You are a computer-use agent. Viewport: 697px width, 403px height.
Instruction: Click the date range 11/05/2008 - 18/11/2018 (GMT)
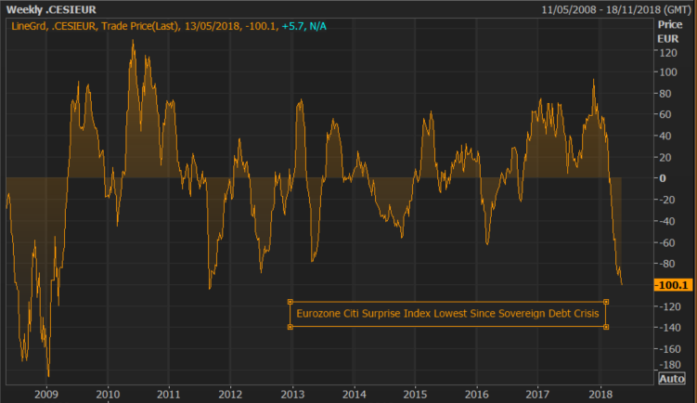[616, 9]
